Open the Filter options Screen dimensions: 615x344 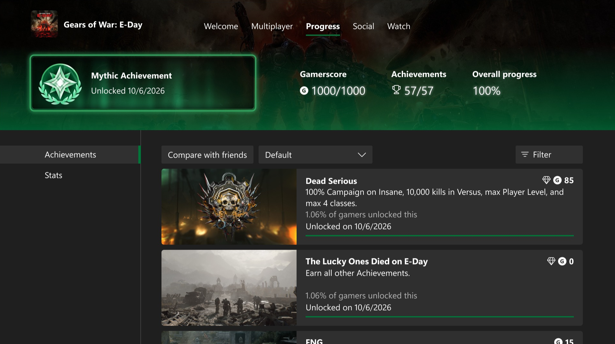tap(549, 155)
